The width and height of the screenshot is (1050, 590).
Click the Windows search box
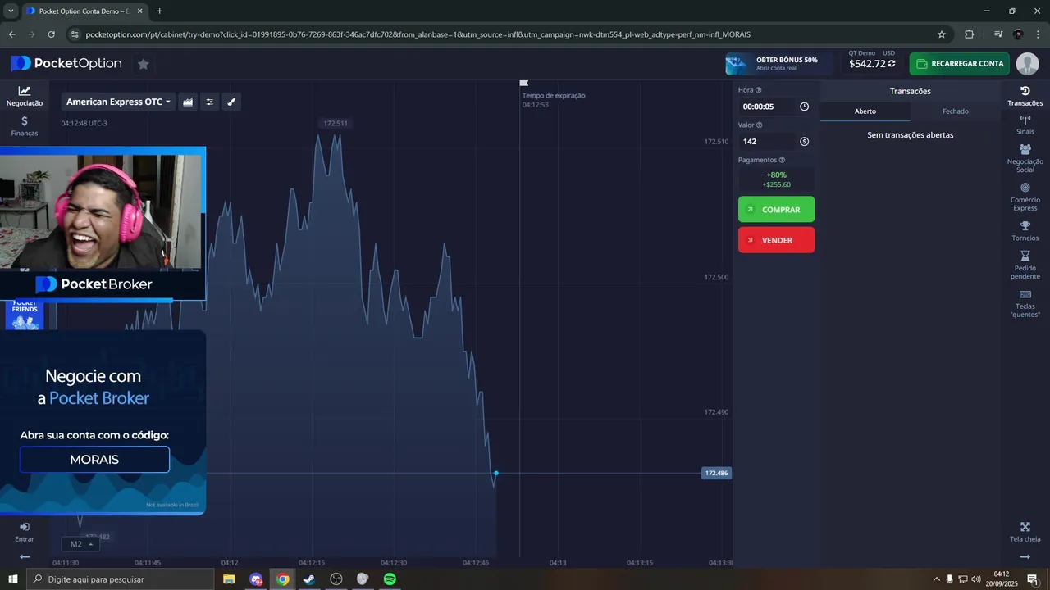(120, 579)
